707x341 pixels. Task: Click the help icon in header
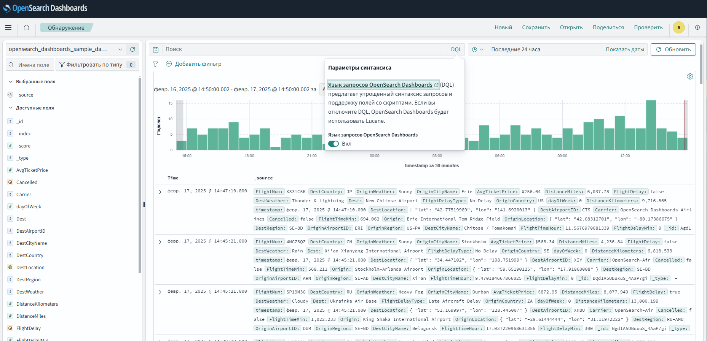tap(697, 27)
